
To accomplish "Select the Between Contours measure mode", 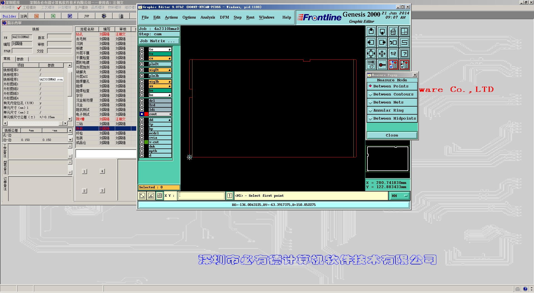I will (392, 94).
